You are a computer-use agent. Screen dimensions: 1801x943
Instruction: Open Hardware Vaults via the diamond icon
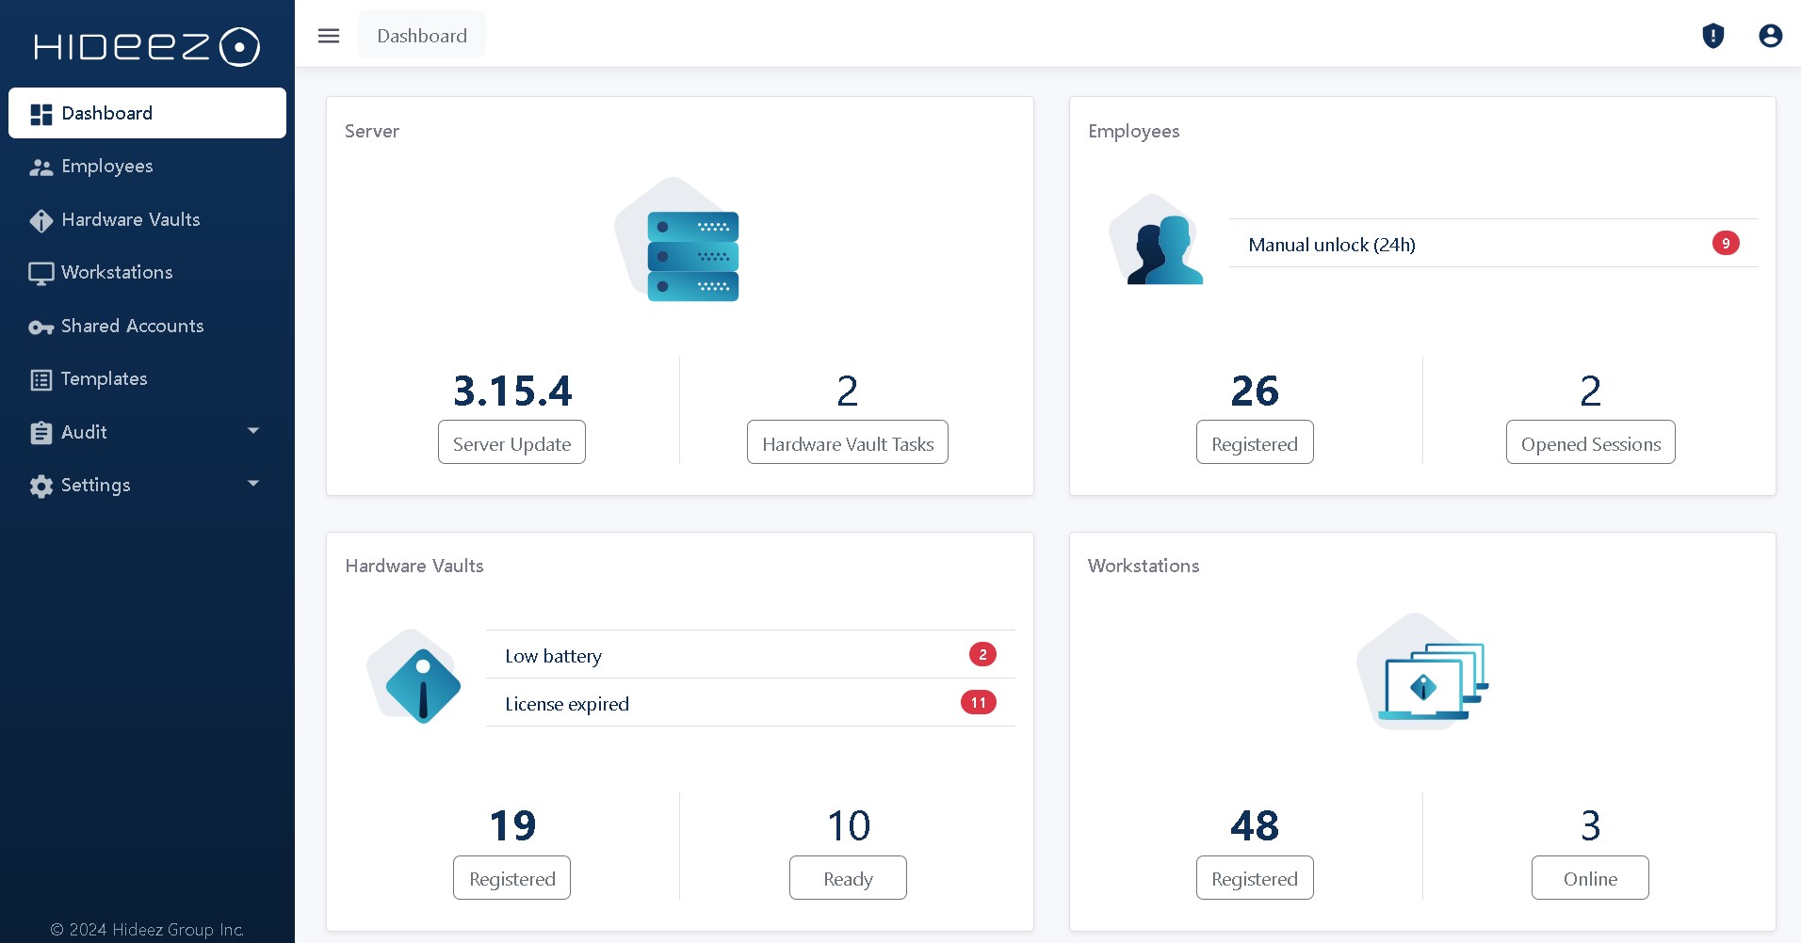[x=41, y=219]
